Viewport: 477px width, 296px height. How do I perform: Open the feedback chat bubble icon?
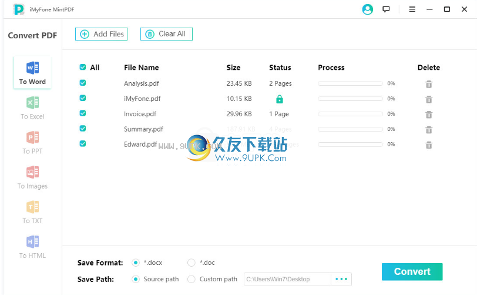[x=386, y=9]
